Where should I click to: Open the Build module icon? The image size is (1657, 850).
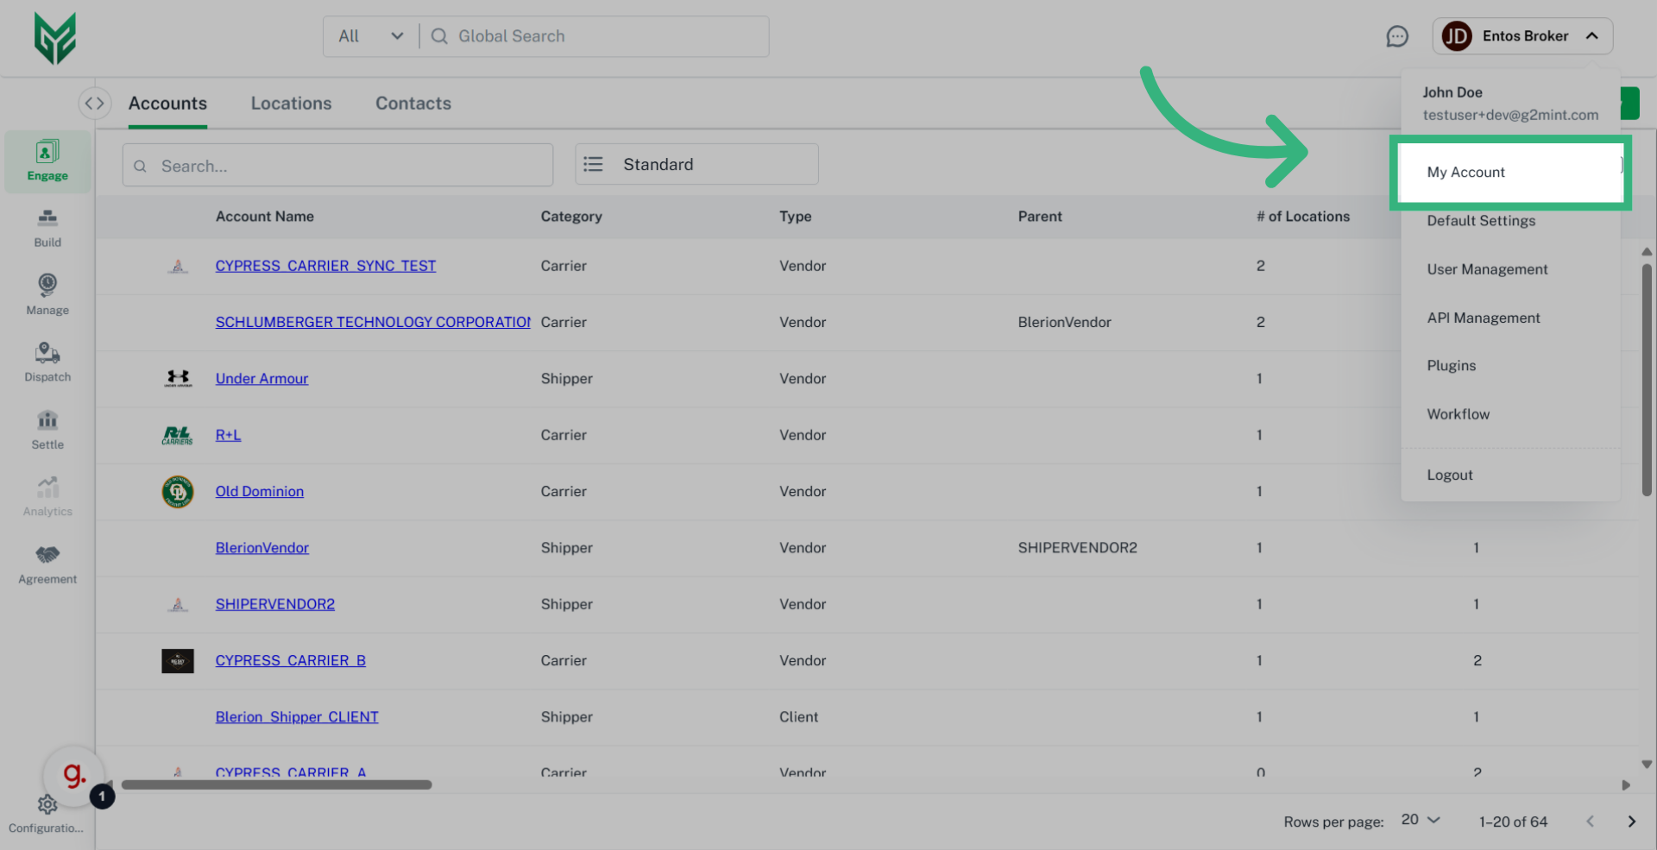click(x=47, y=228)
